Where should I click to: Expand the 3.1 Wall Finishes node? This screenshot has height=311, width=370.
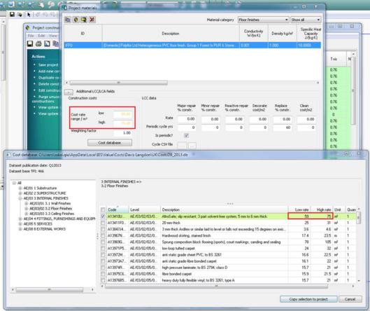[27, 203]
